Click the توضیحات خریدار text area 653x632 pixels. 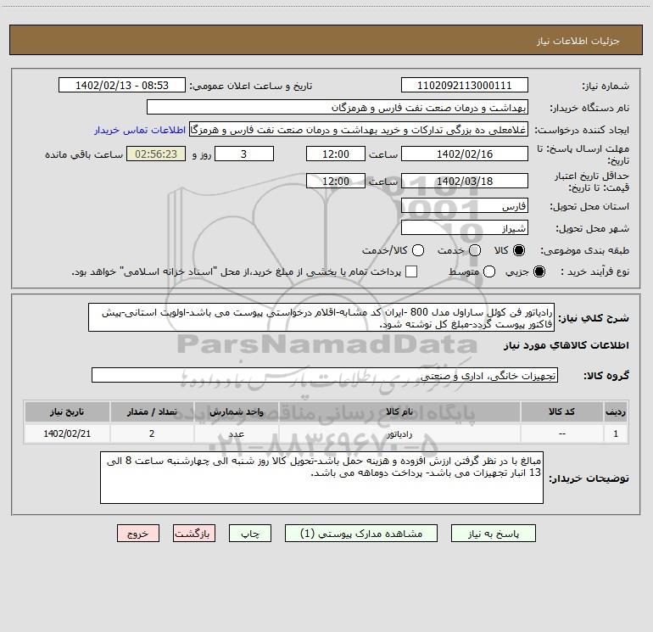point(322,478)
